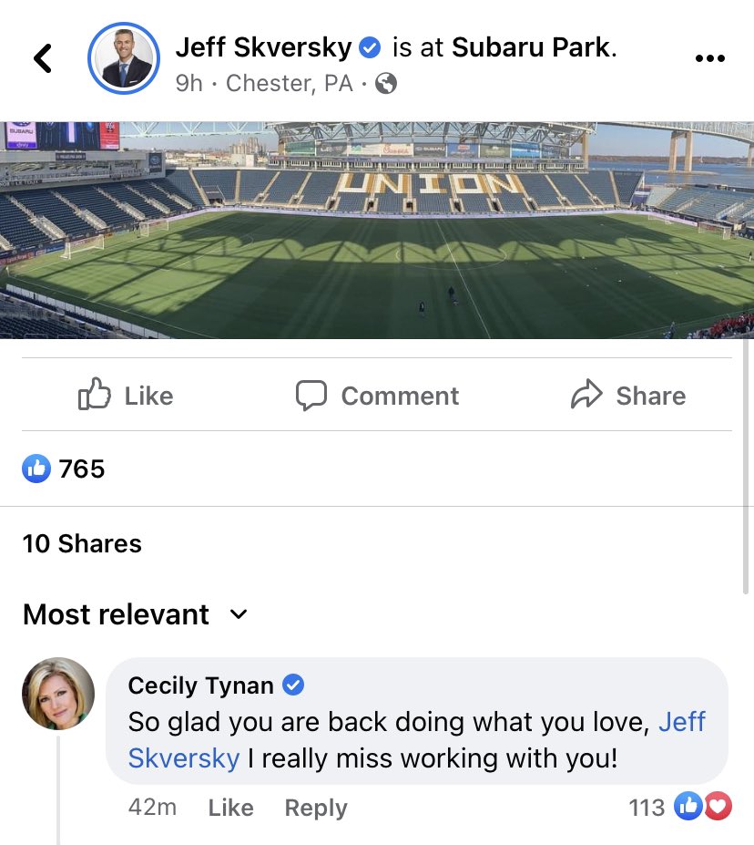This screenshot has width=754, height=845.
Task: Tap the Share arrow icon
Action: [x=586, y=395]
